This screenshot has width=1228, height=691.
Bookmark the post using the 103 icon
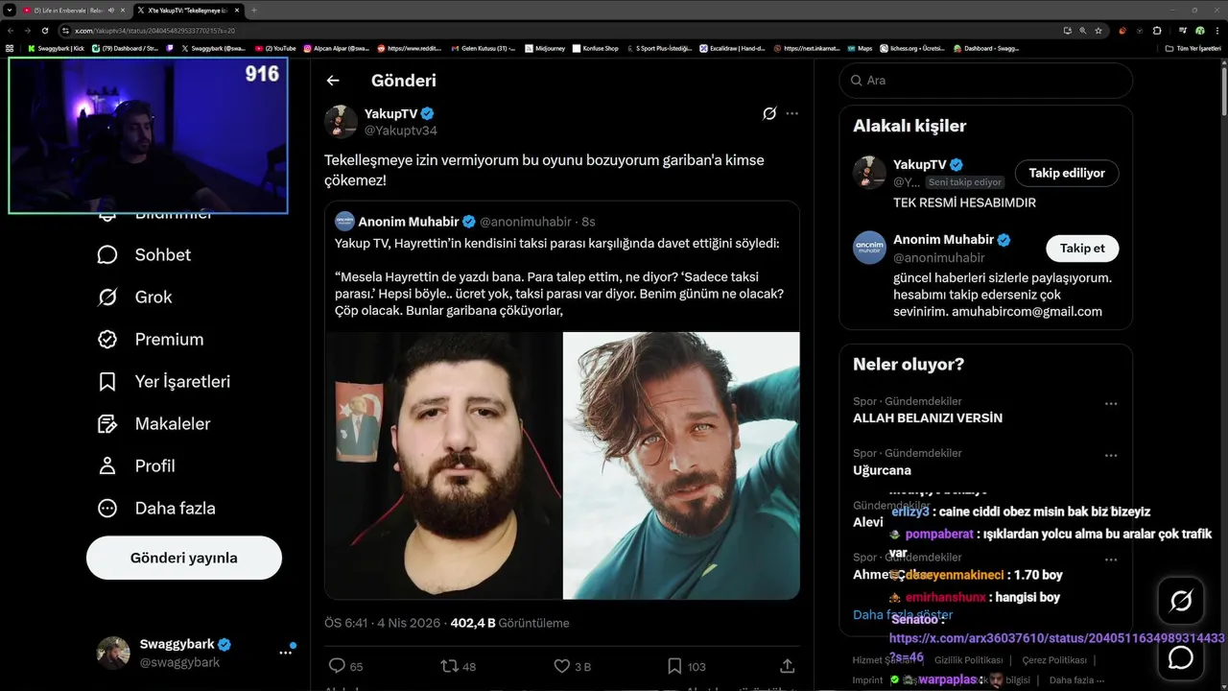point(674,666)
